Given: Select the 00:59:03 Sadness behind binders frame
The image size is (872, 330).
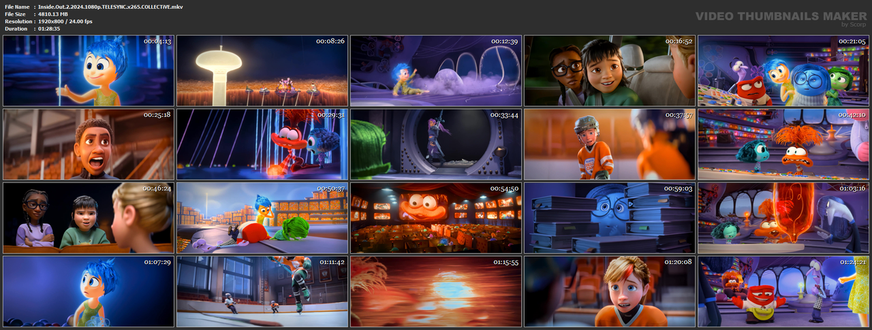Looking at the screenshot, I should pos(610,218).
